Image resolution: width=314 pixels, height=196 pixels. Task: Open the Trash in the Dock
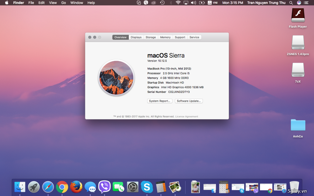tap(294, 187)
